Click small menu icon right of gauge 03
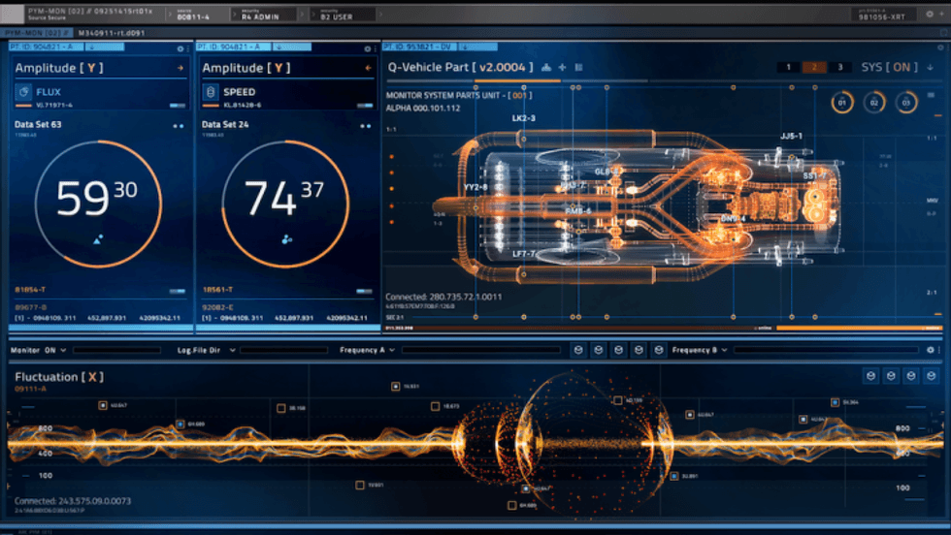Image resolution: width=951 pixels, height=535 pixels. pos(931,95)
